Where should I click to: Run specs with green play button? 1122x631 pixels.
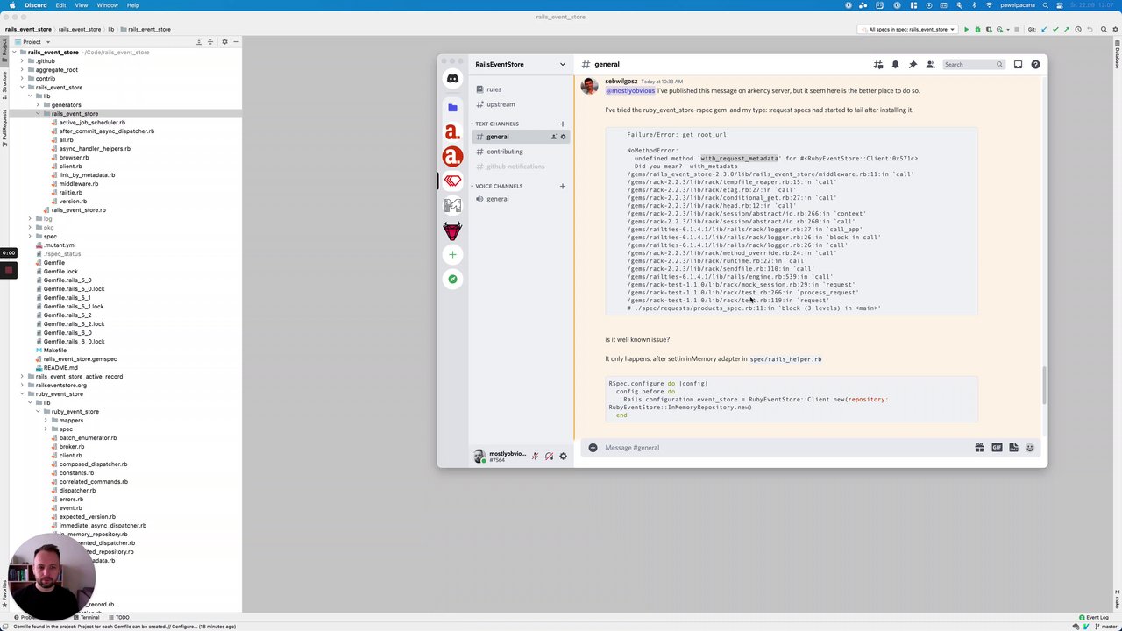coord(966,29)
